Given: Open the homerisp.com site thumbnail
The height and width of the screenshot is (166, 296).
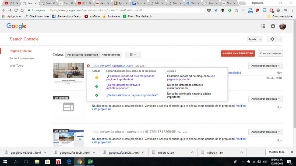Looking at the screenshot, I should pyautogui.click(x=68, y=74).
